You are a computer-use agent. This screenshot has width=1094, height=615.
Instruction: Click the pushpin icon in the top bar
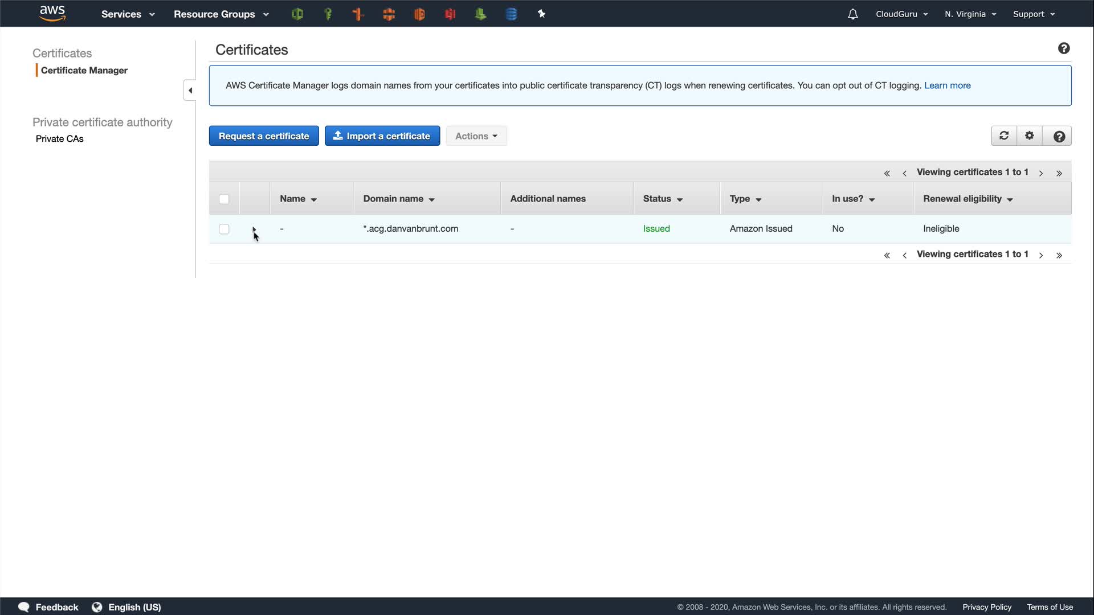pos(541,14)
